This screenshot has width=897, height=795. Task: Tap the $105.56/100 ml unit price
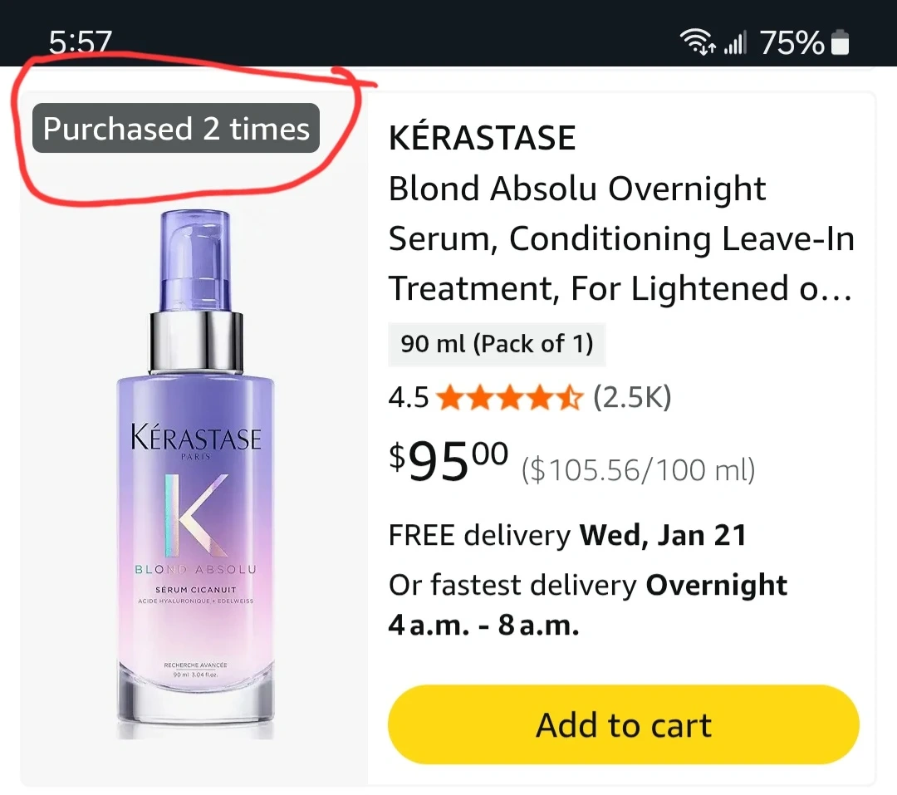(638, 471)
